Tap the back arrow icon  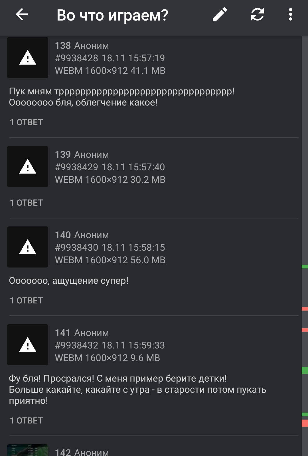pyautogui.click(x=22, y=15)
